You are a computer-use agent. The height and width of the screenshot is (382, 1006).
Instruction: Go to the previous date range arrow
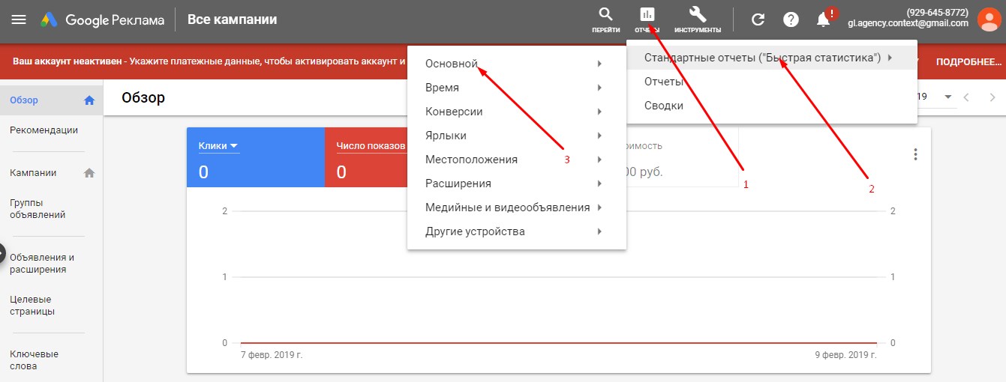967,97
